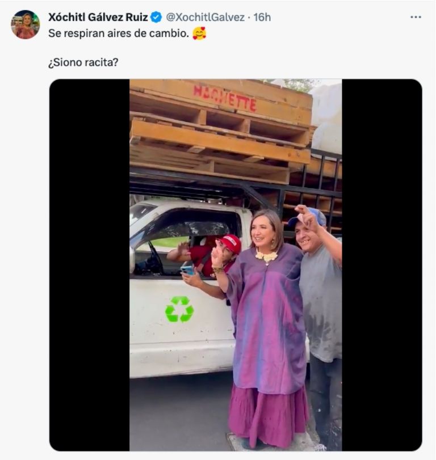Image resolution: width=436 pixels, height=460 pixels.
Task: Click the smiling face with hearts emoji
Action: pos(199,33)
